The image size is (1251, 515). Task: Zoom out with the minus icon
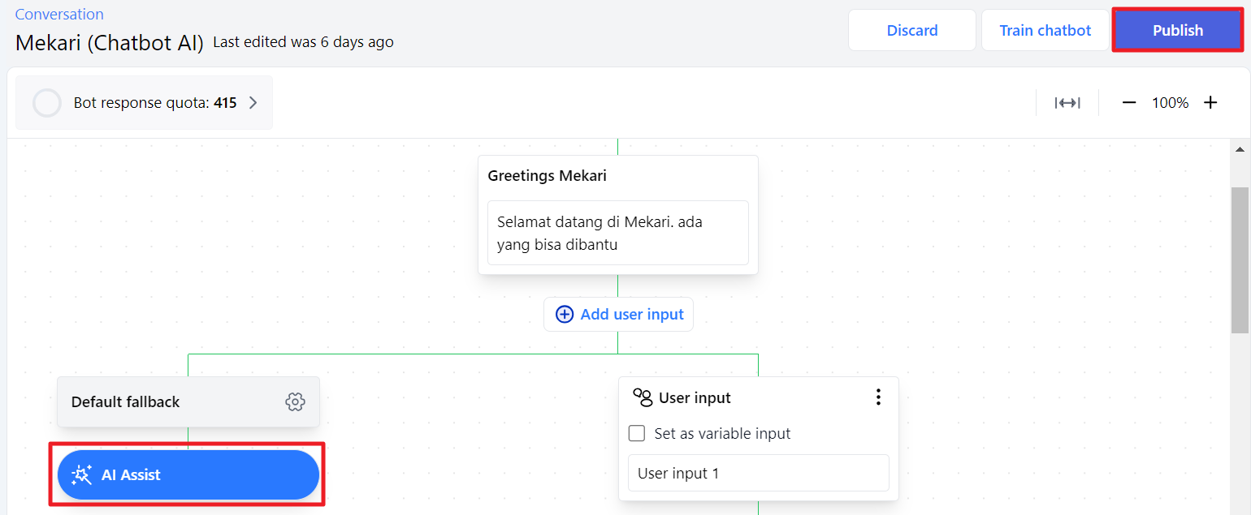[x=1128, y=103]
